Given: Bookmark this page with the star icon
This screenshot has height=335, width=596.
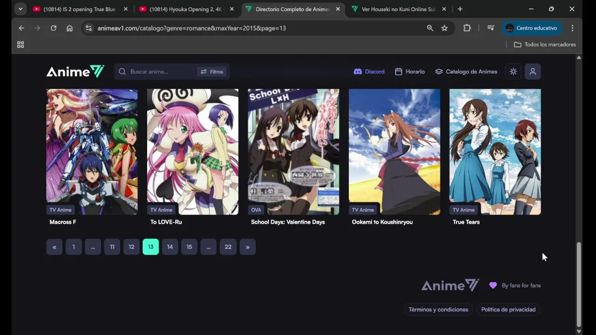Looking at the screenshot, I should 445,28.
